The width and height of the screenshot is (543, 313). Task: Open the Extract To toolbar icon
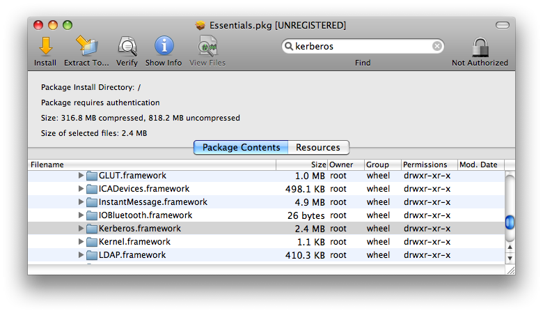pos(86,47)
